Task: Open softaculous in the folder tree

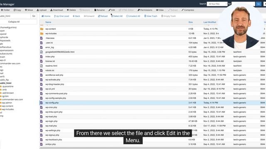Action: point(5,47)
